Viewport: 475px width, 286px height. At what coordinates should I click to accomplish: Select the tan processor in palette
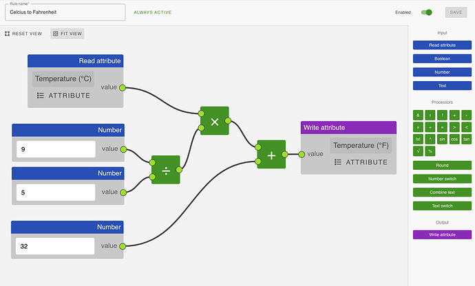(466, 139)
